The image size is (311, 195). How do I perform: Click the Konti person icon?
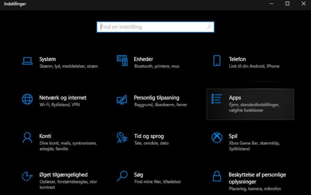[27, 138]
